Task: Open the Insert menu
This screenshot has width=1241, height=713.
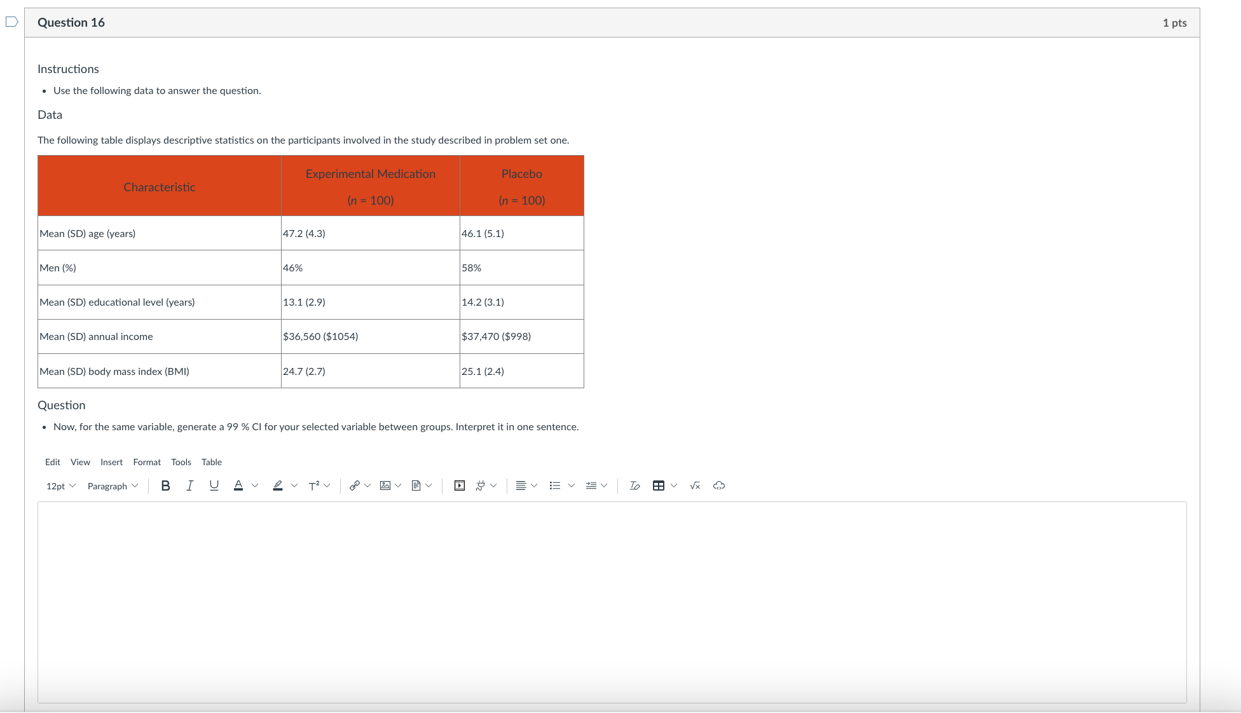Action: [x=111, y=462]
